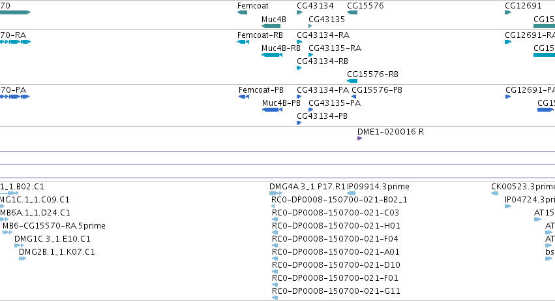Click the CG12691 gene label
The width and height of the screenshot is (555, 301).
coord(523,6)
